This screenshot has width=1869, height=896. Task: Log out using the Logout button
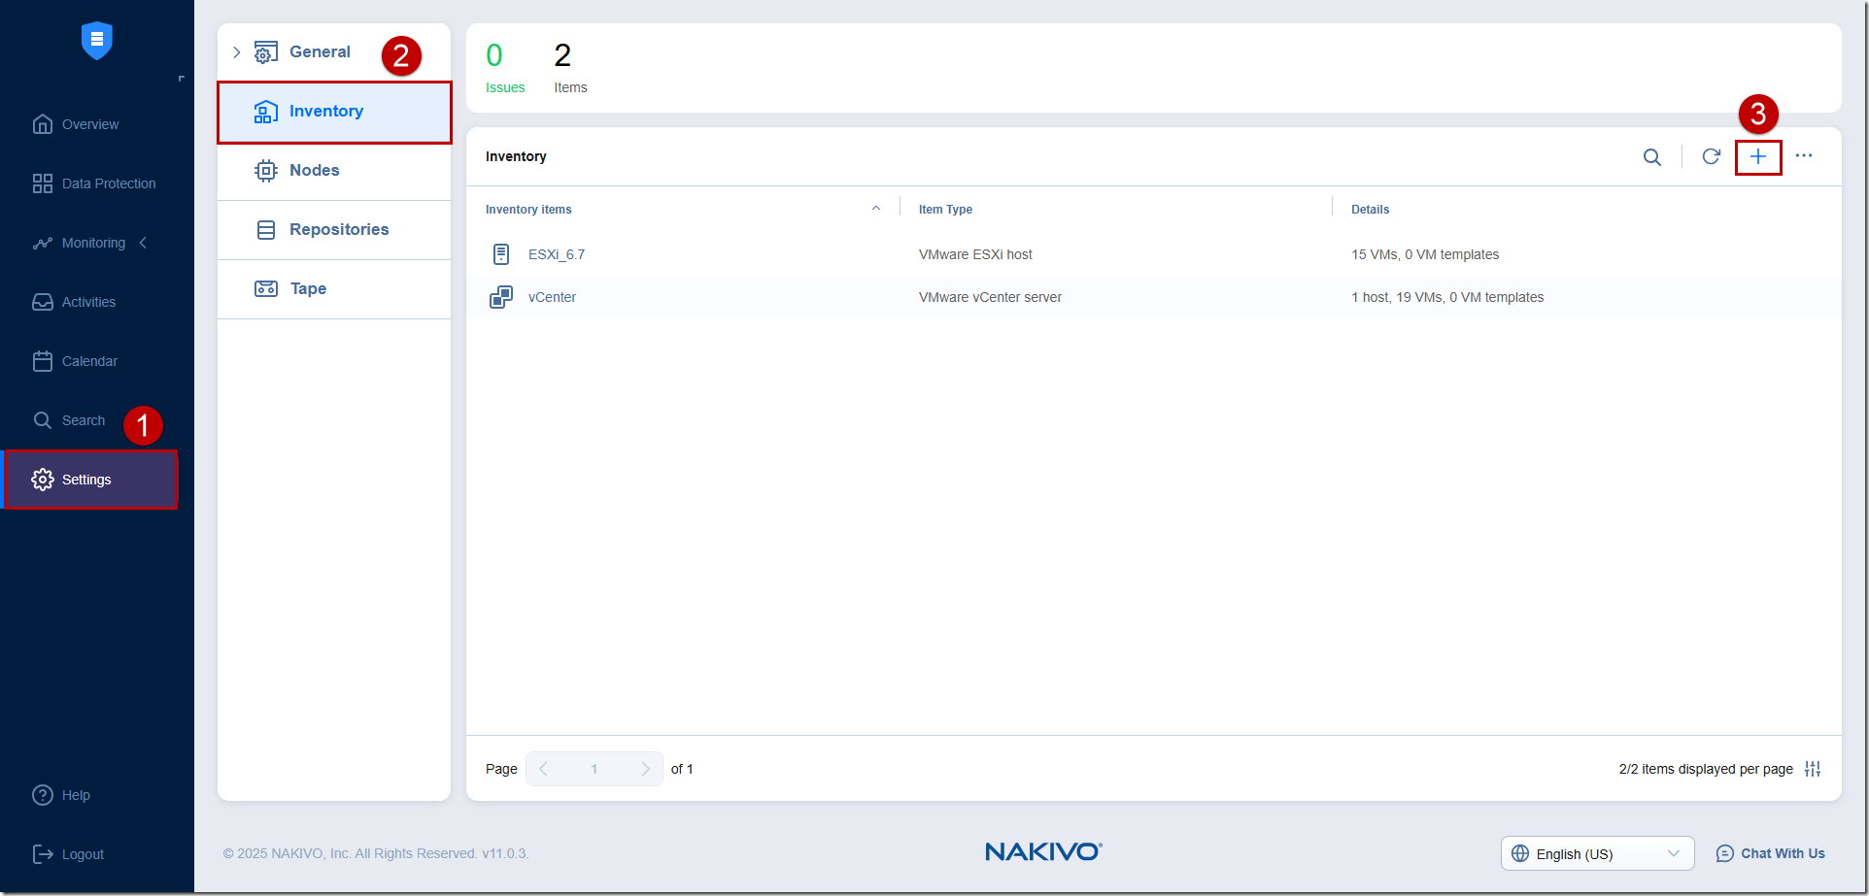click(x=83, y=854)
